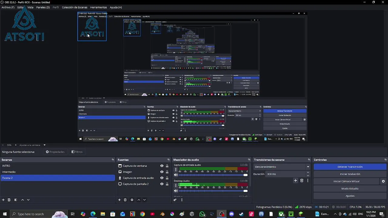Adjust Desktop Audio volume slider
Screen dimensions: 388x218
tap(213, 191)
